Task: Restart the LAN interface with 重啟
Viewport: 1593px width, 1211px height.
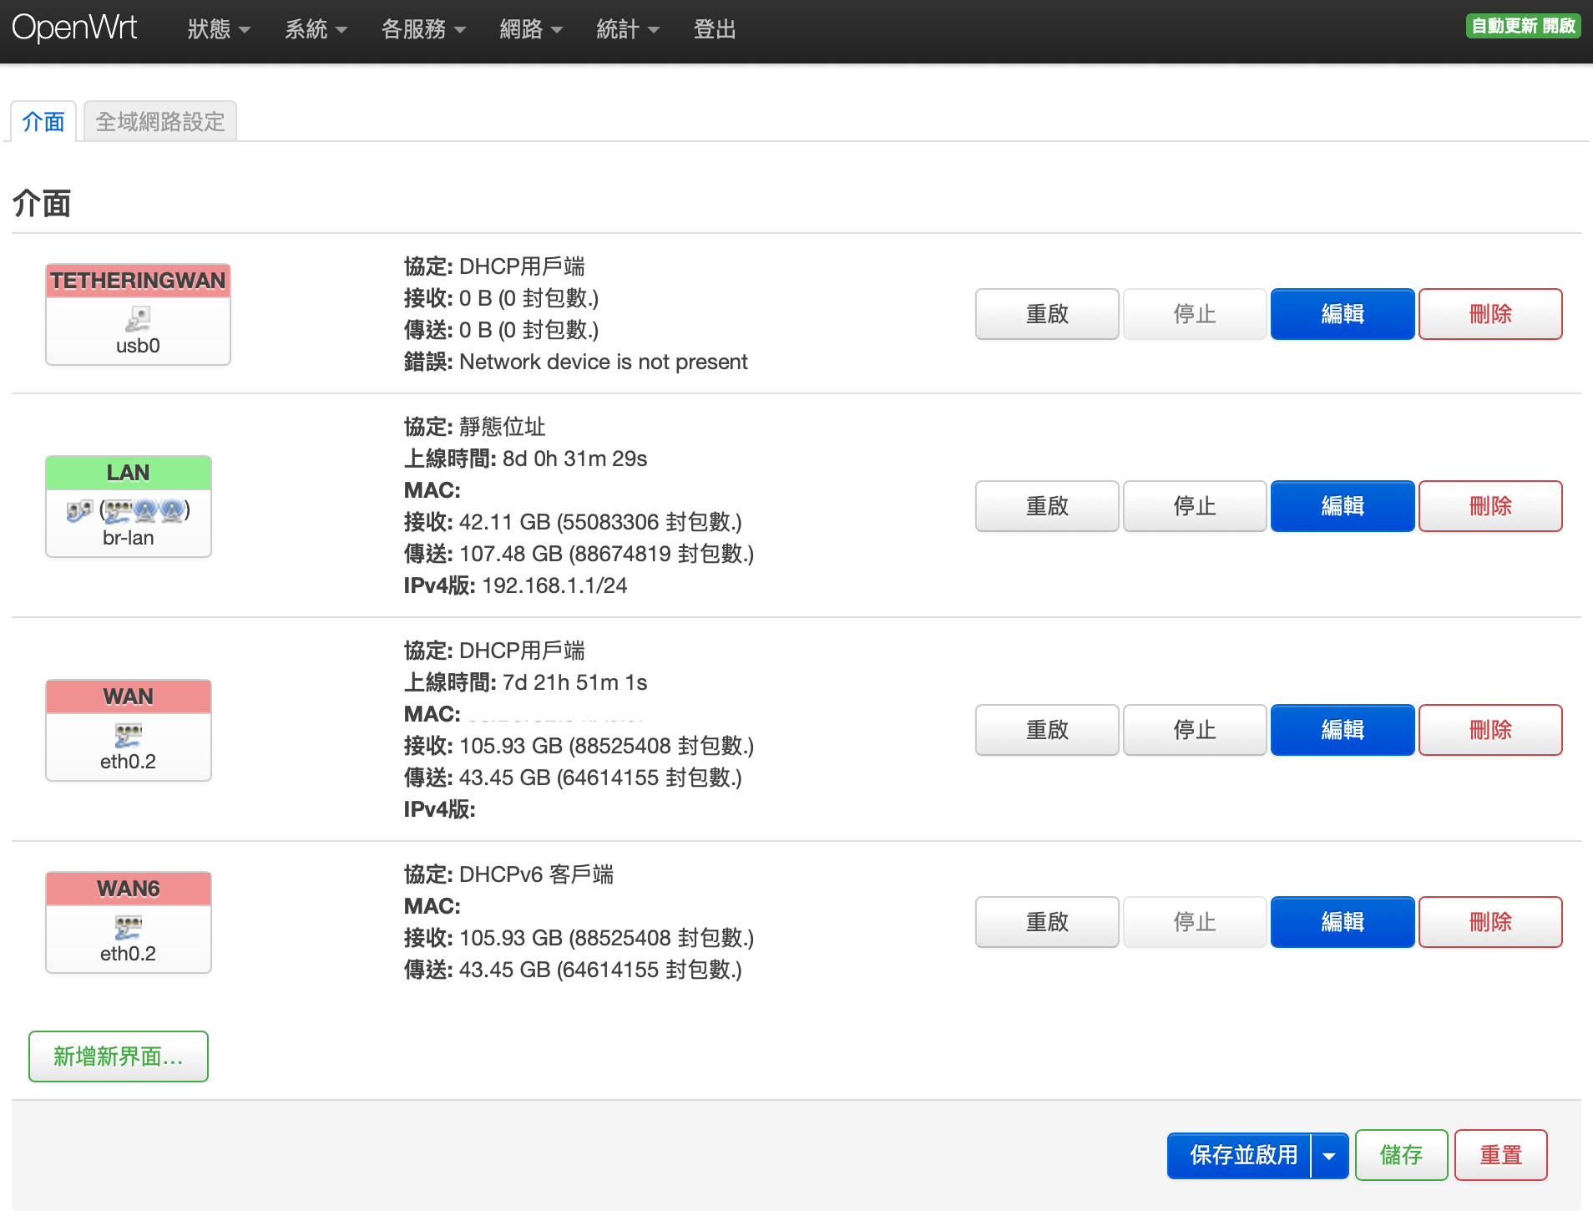Action: pos(1046,505)
